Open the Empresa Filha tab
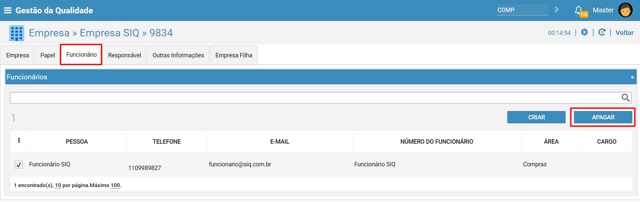Image resolution: width=640 pixels, height=202 pixels. click(x=234, y=55)
